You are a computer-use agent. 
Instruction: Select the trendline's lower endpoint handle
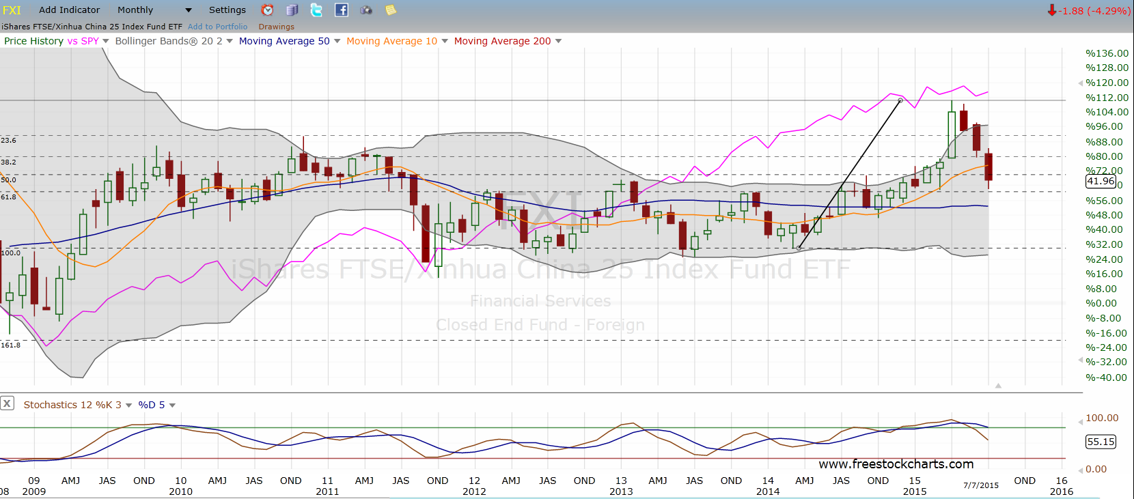(x=799, y=248)
